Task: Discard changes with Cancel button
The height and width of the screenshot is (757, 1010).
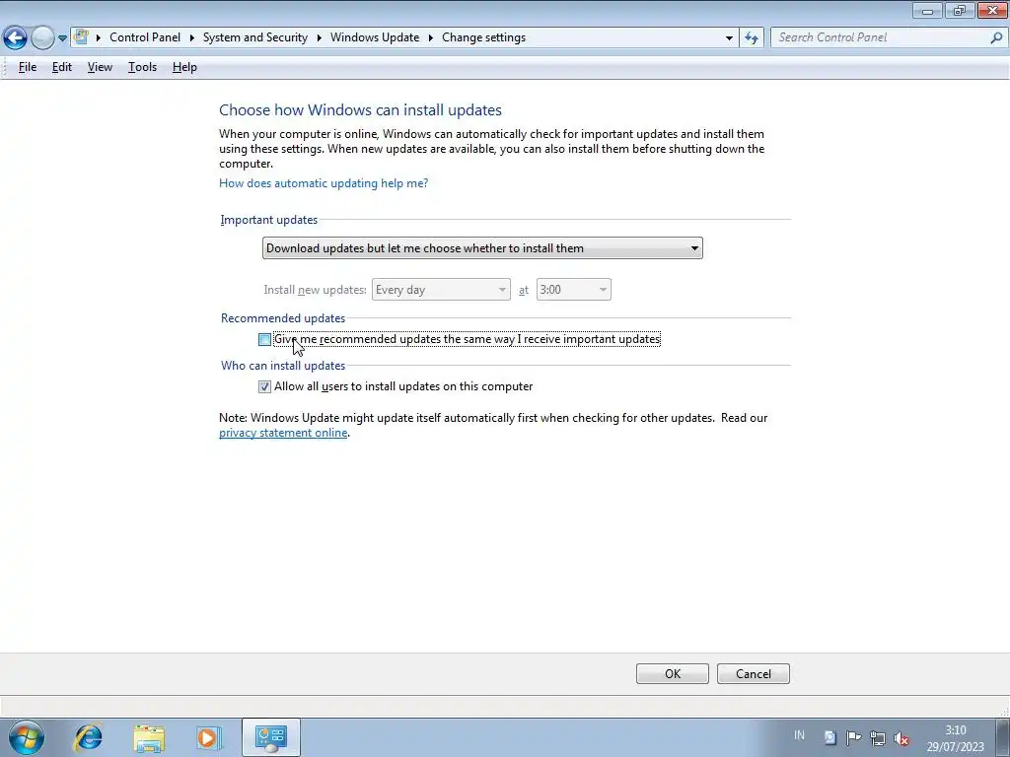Action: coord(754,674)
